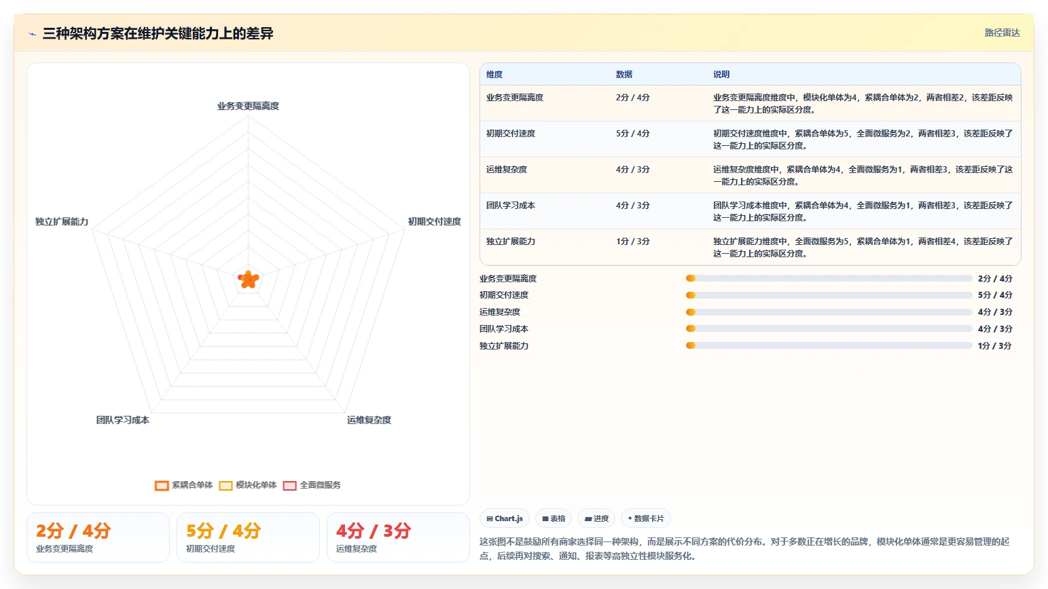Select the 团队学习成本 table row name
The image size is (1048, 589).
tap(511, 206)
